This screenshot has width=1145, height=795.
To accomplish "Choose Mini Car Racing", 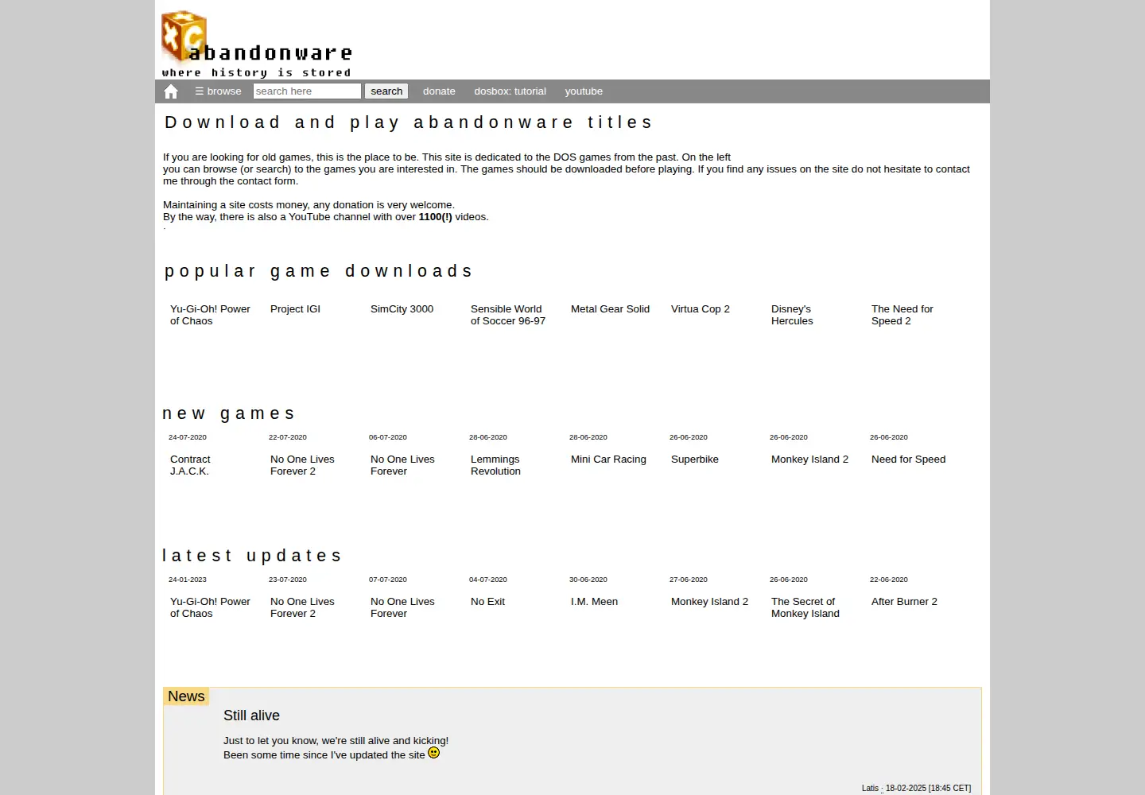I will pyautogui.click(x=608, y=460).
